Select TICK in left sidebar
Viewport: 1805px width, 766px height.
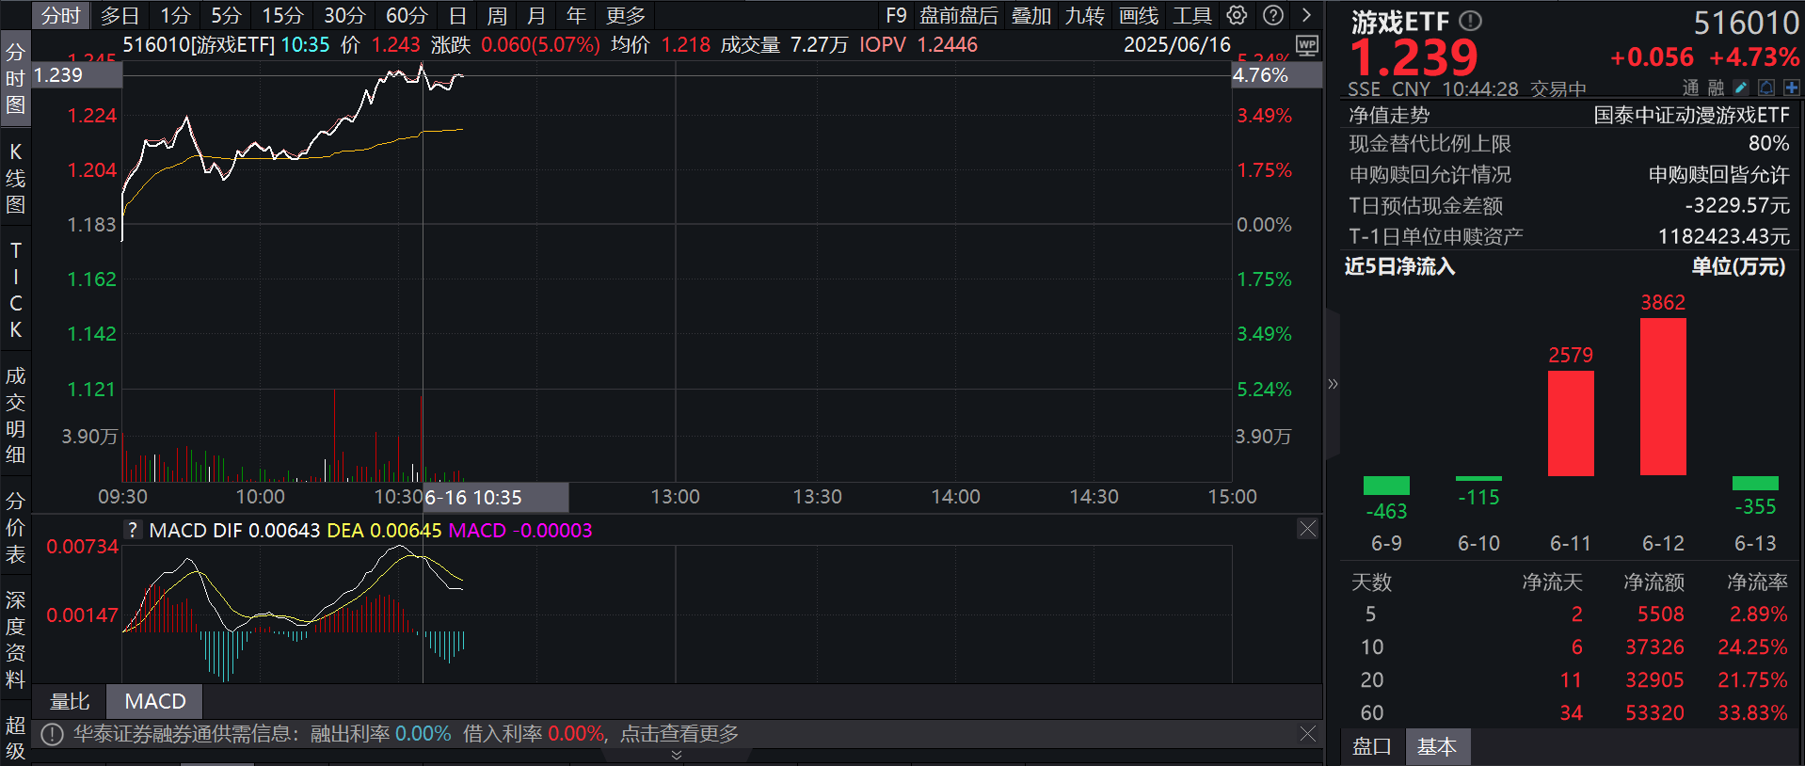(15, 290)
